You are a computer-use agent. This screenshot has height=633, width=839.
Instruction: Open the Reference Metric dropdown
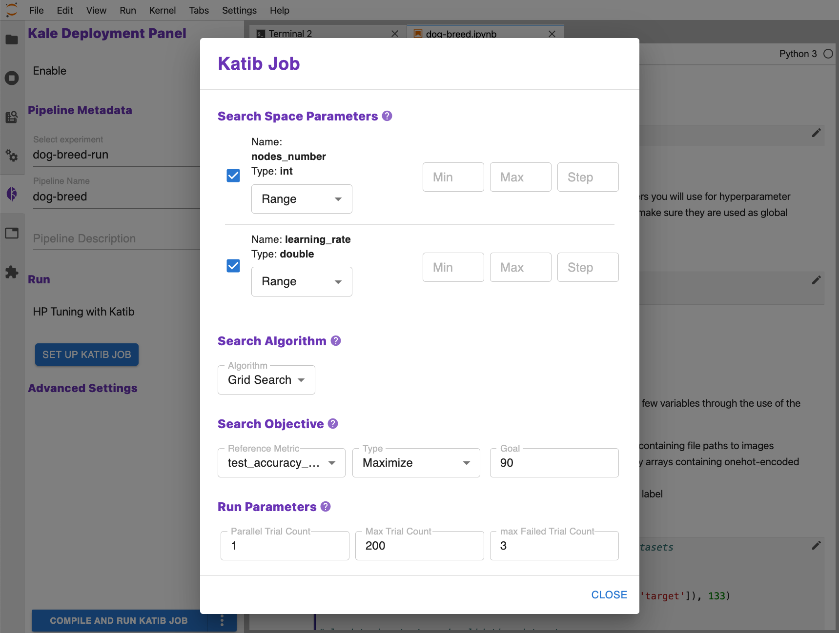(282, 463)
